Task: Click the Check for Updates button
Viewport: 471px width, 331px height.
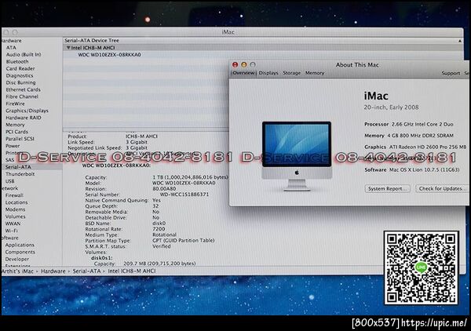Action: (x=441, y=189)
